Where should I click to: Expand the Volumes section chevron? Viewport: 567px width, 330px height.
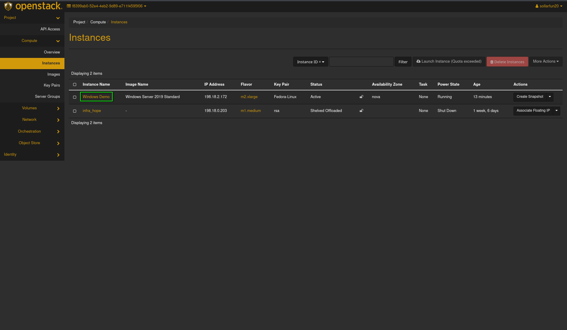tap(58, 108)
